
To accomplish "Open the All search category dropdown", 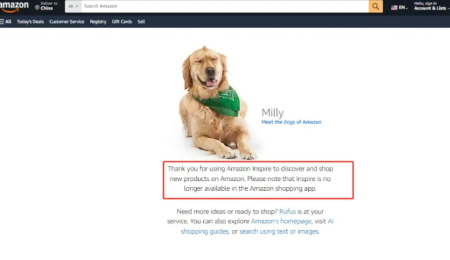I will coord(73,6).
